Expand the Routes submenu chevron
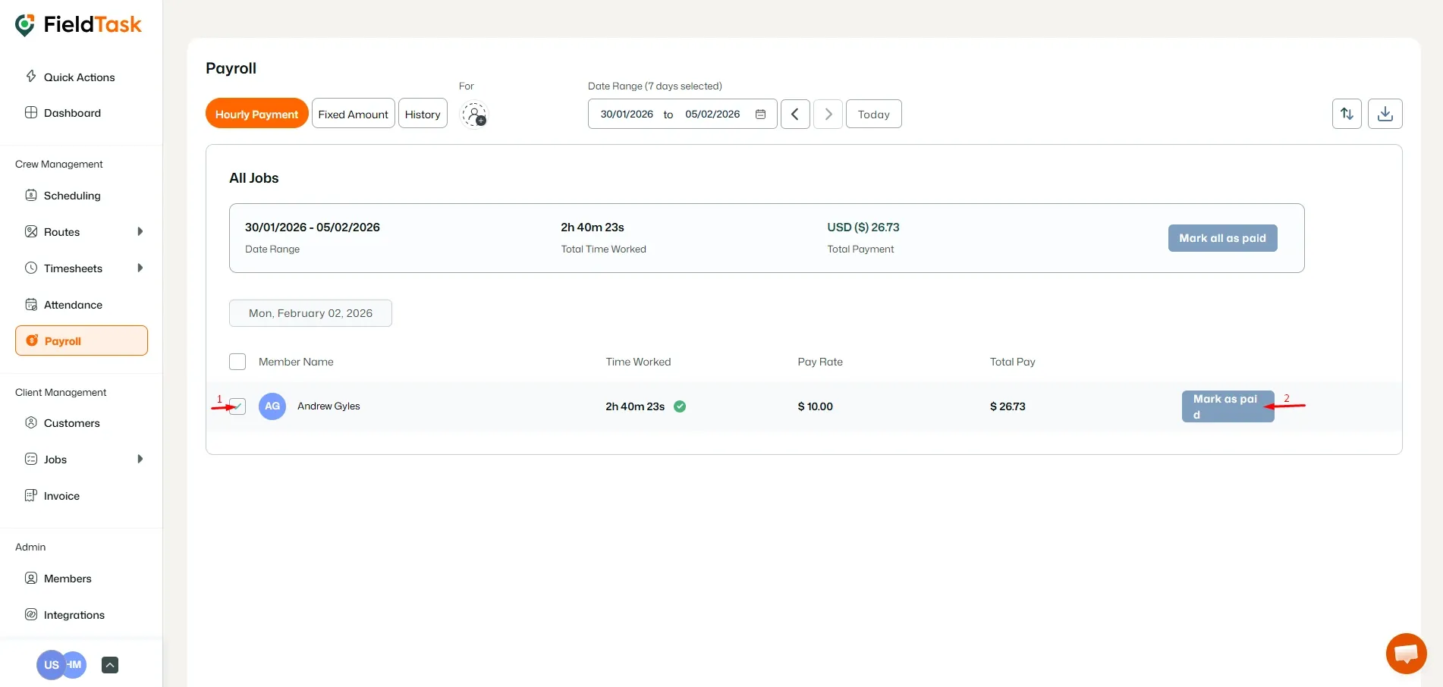This screenshot has width=1443, height=687. click(140, 231)
